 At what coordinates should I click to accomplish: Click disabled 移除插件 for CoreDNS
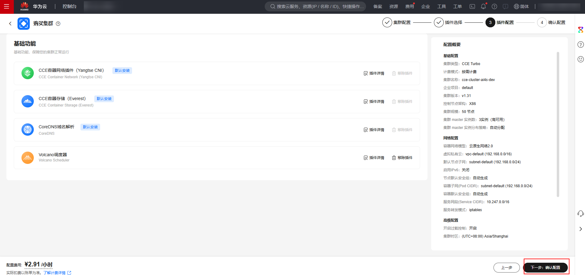[x=402, y=130]
